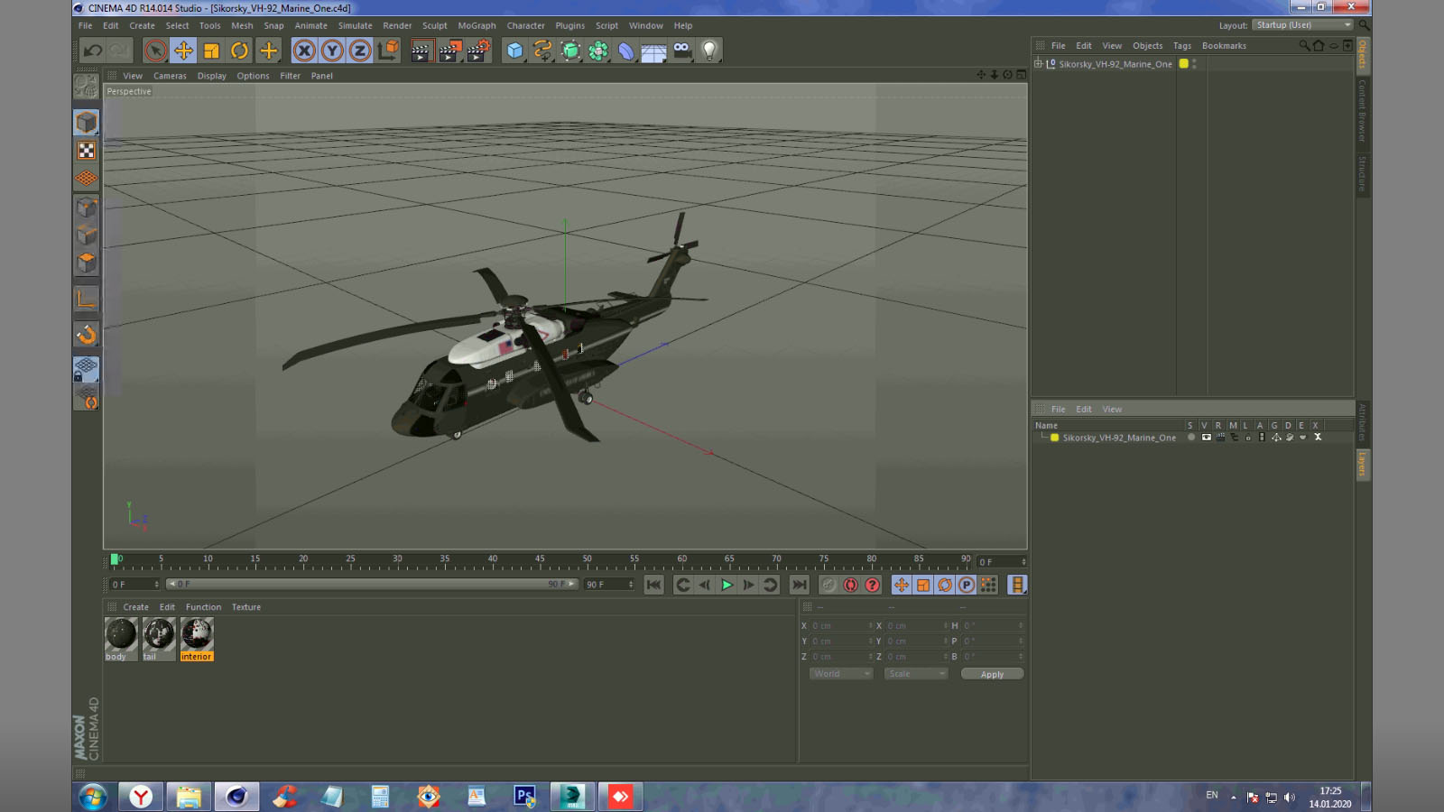Select the Texture mode checker icon

tap(86, 151)
